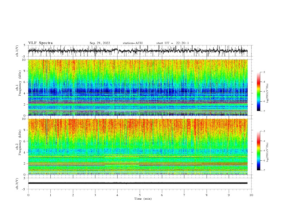Click the log(PSD) label beside ch.2 colorbar
The height and width of the screenshot is (219, 283).
tap(267, 152)
